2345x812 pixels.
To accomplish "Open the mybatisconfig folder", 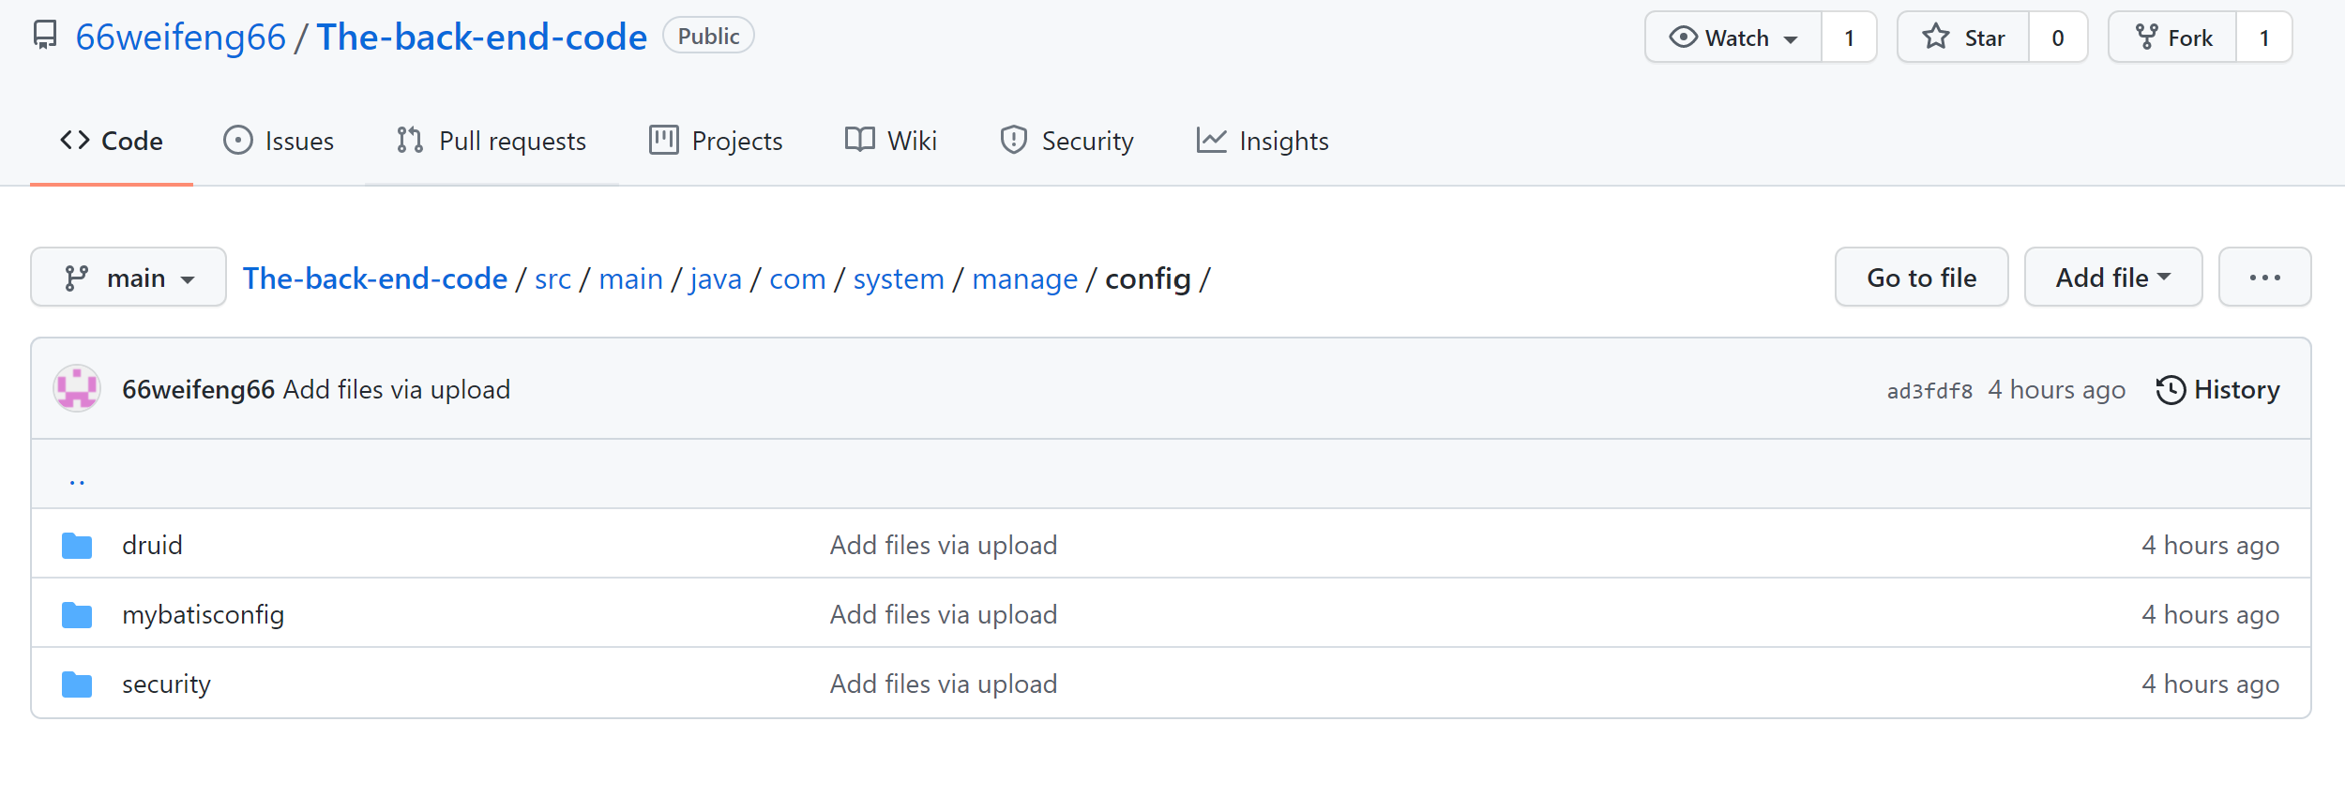I will tap(203, 614).
